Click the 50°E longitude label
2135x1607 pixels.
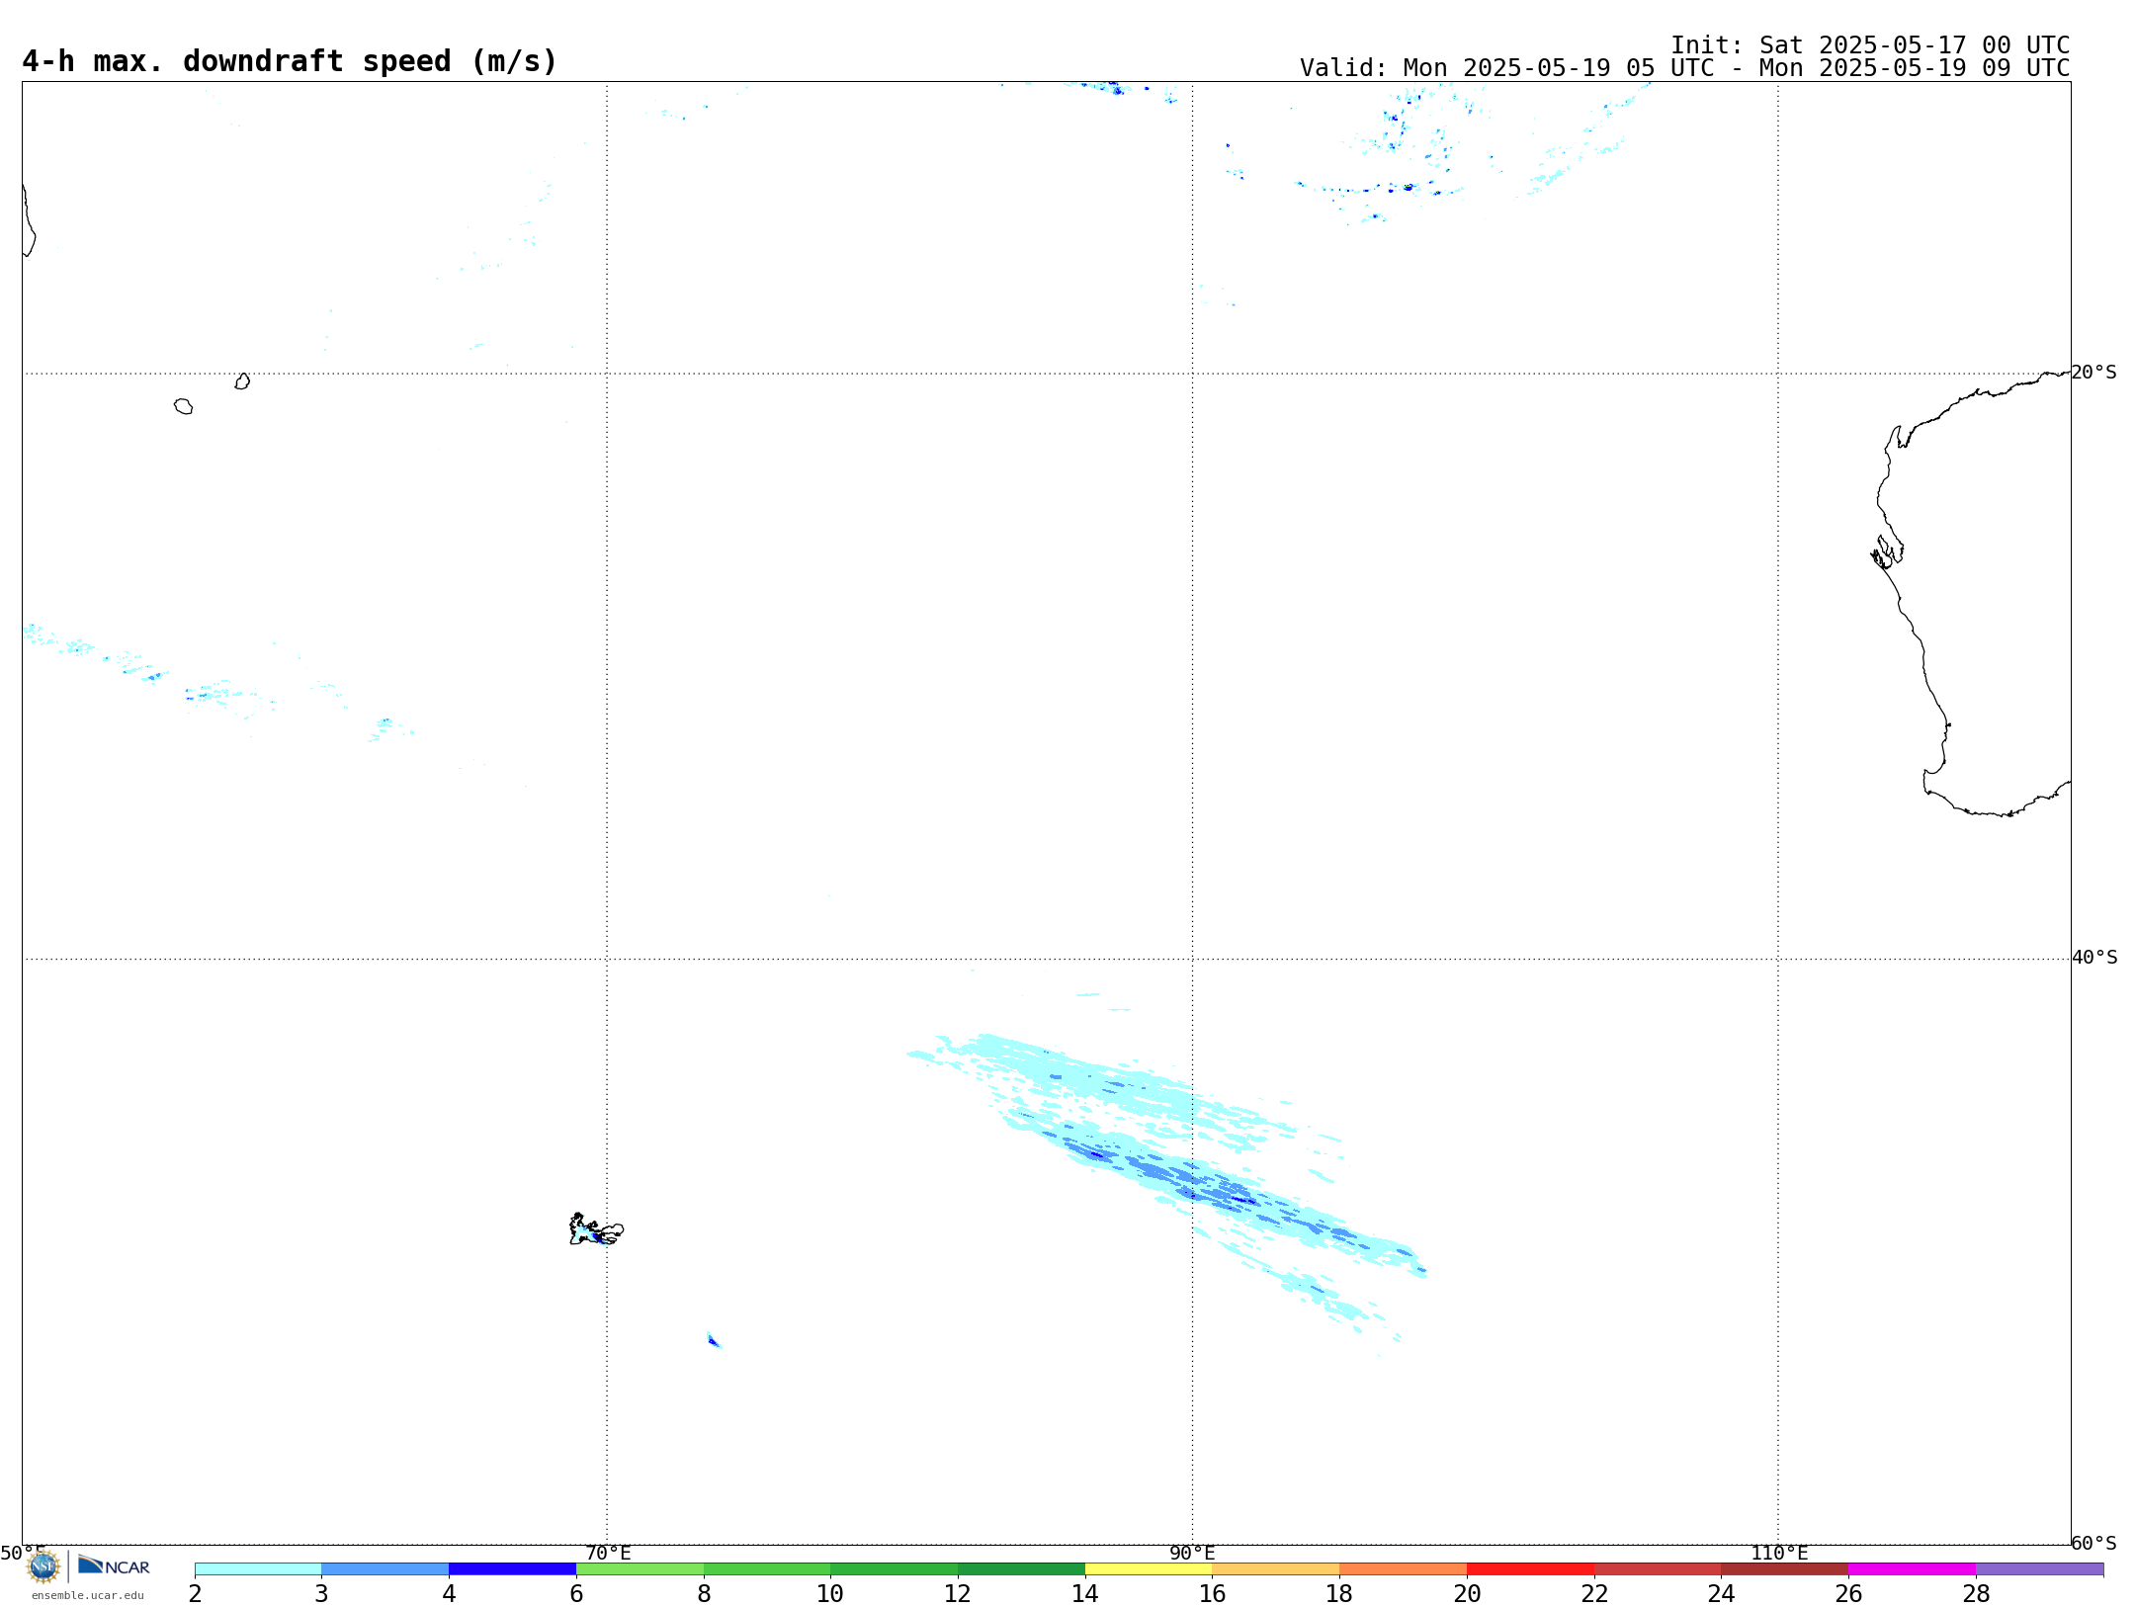point(23,1554)
